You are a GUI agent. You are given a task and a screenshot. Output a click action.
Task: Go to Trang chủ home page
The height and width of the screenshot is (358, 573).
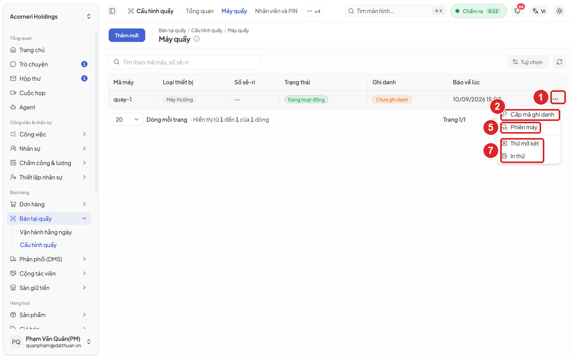[x=49, y=50]
